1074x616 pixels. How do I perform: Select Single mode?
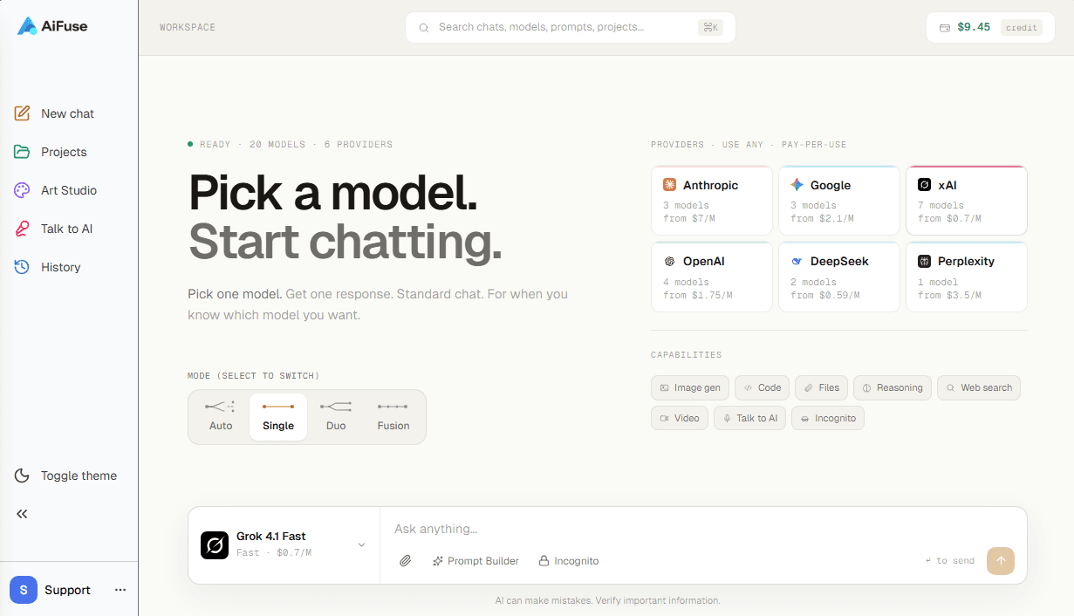(x=278, y=417)
